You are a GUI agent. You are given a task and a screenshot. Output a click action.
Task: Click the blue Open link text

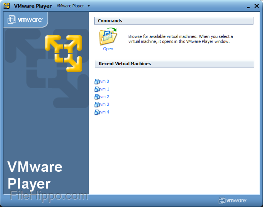tap(108, 49)
